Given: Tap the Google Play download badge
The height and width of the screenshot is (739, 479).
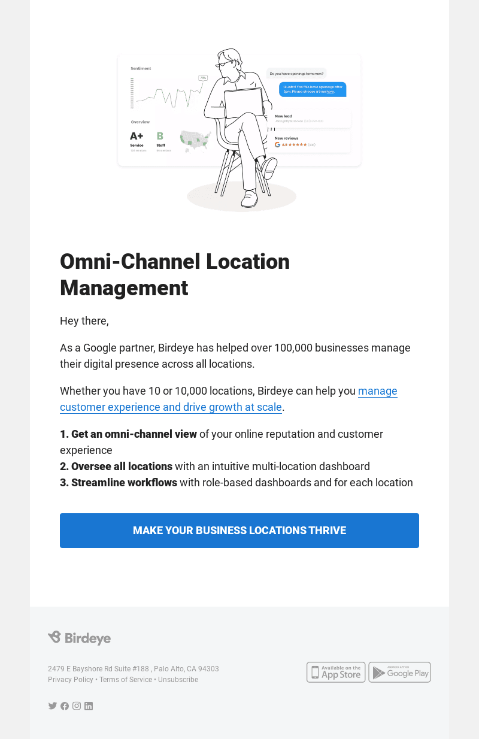Looking at the screenshot, I should tap(399, 672).
